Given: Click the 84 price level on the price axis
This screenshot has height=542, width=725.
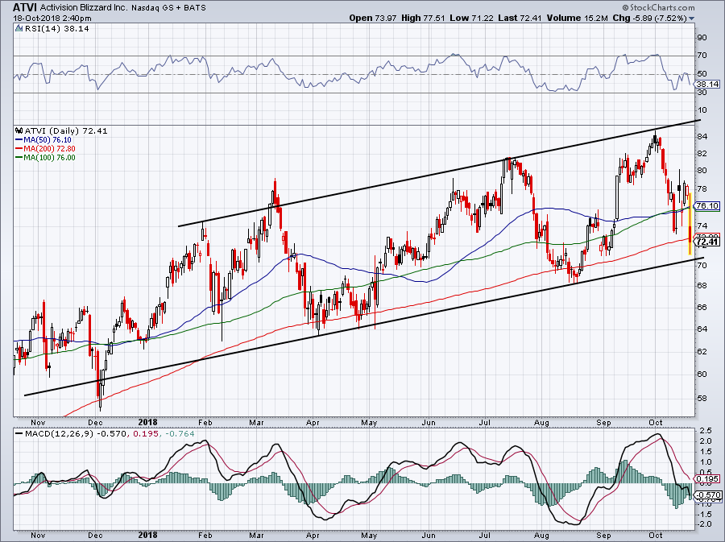Looking at the screenshot, I should [702, 136].
